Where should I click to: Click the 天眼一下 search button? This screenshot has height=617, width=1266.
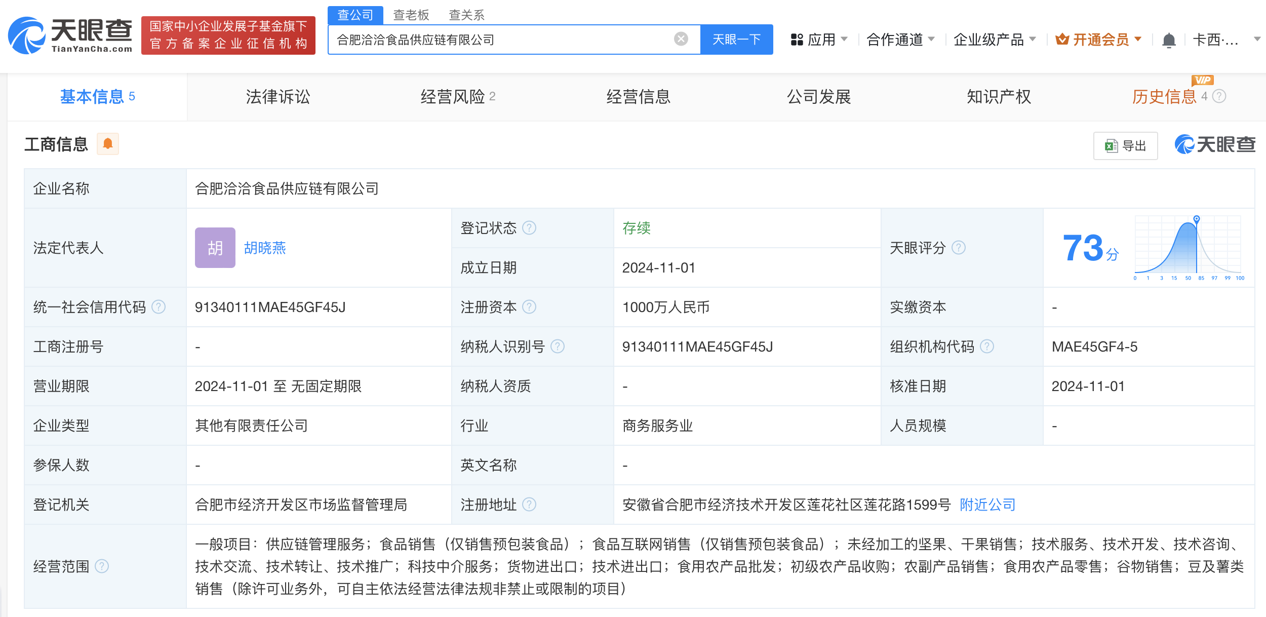(736, 40)
